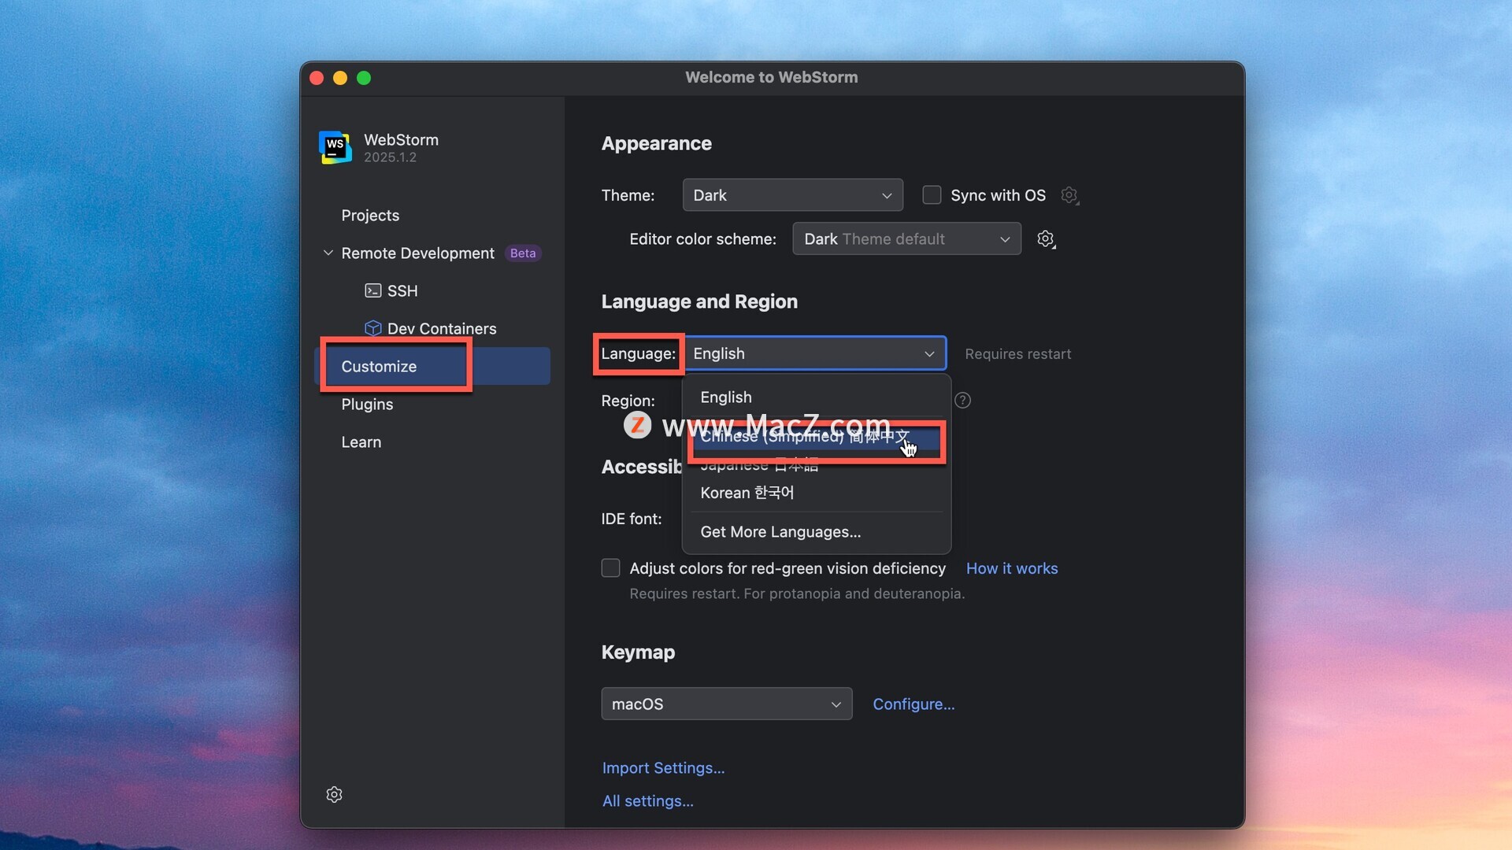Click the Remote Development label
The width and height of the screenshot is (1512, 850).
417,253
